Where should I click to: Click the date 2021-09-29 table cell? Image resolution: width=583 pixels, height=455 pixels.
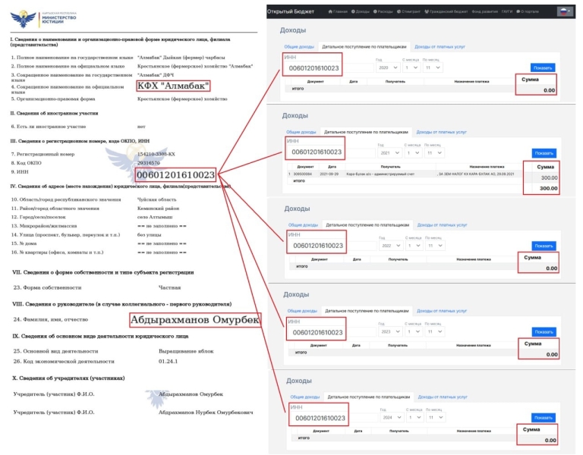click(329, 174)
